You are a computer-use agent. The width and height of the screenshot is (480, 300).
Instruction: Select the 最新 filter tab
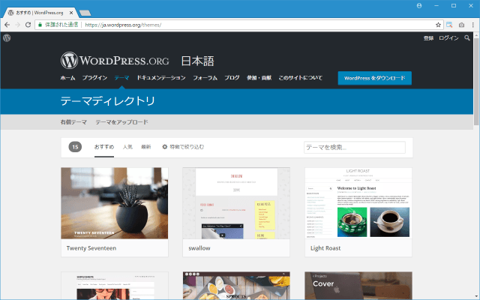(x=146, y=147)
